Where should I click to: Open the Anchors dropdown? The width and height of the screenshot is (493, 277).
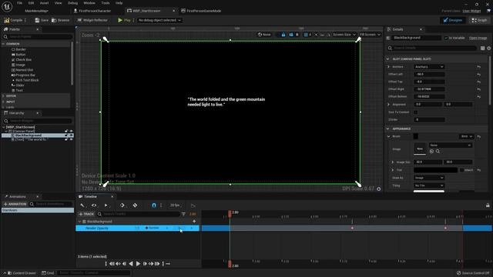click(429, 67)
